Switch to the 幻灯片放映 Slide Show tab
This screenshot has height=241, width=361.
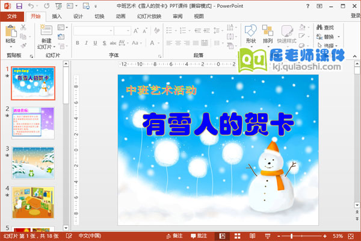tap(149, 16)
